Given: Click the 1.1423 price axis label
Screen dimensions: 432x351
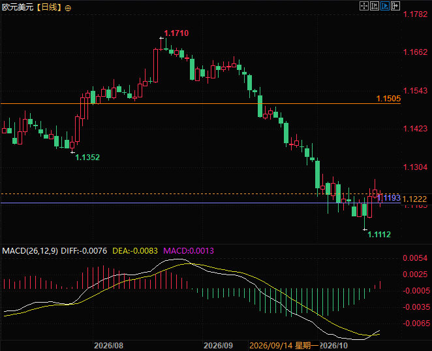Looking at the screenshot, I should [415, 129].
